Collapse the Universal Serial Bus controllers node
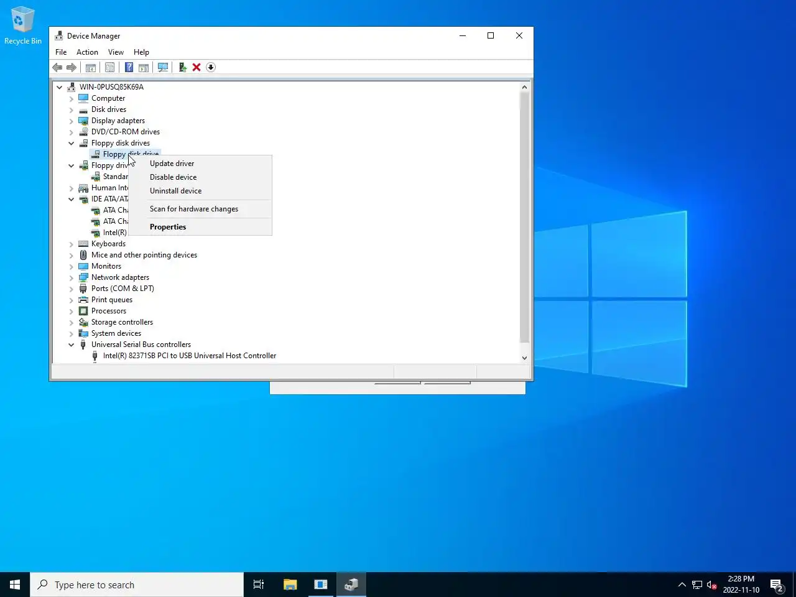The image size is (796, 597). coord(72,345)
